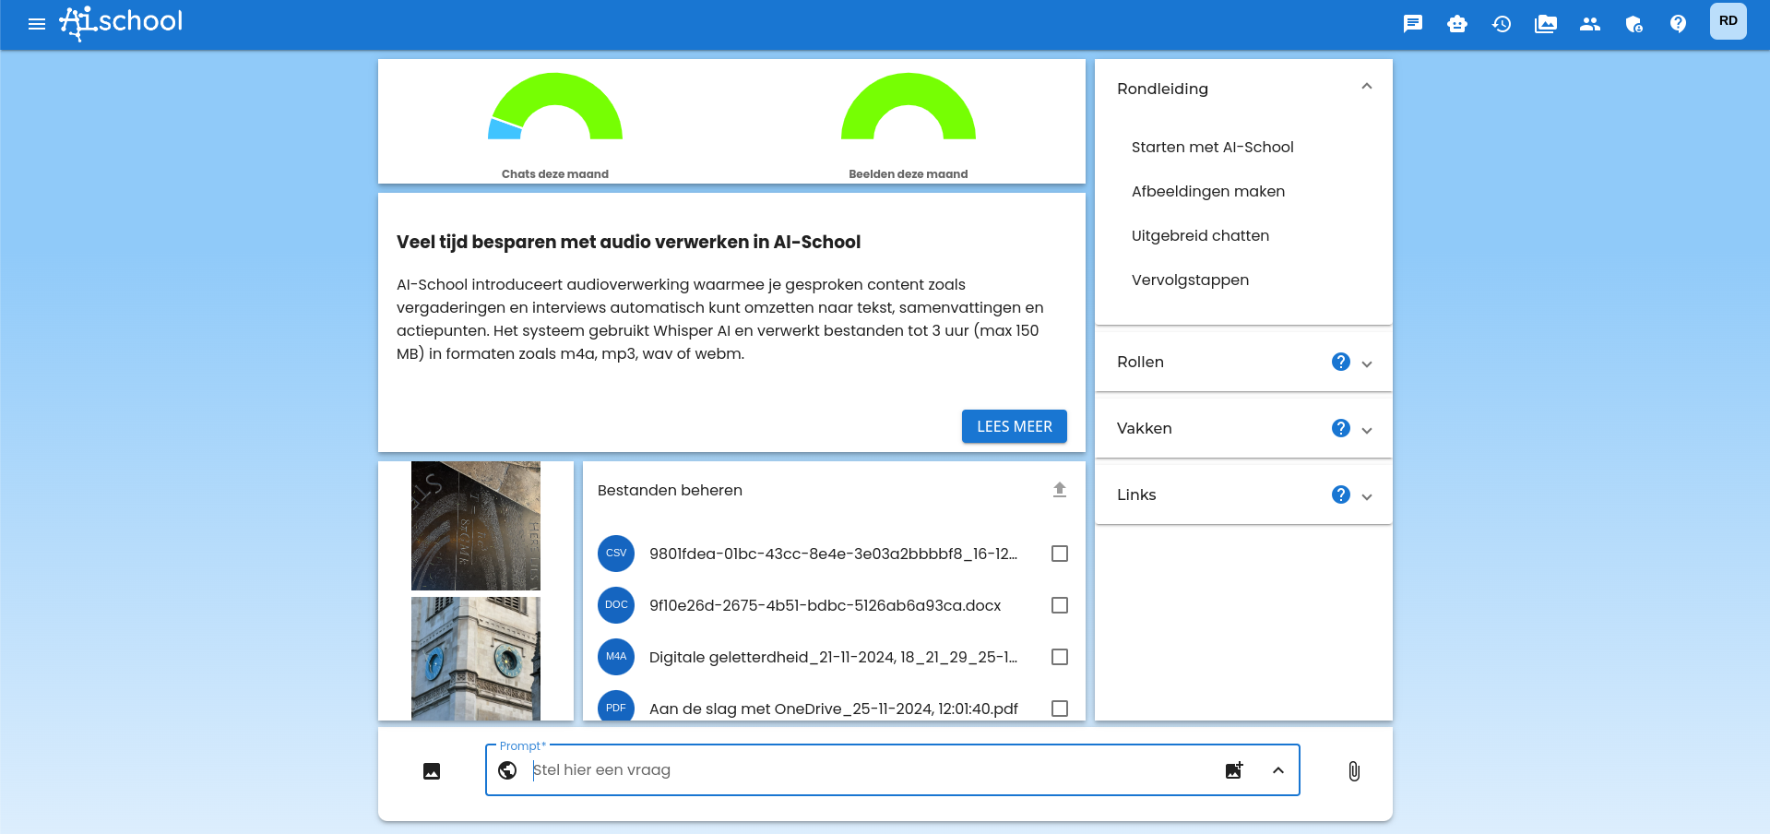Click the M4A file type badge
This screenshot has width=1770, height=834.
[x=616, y=657]
